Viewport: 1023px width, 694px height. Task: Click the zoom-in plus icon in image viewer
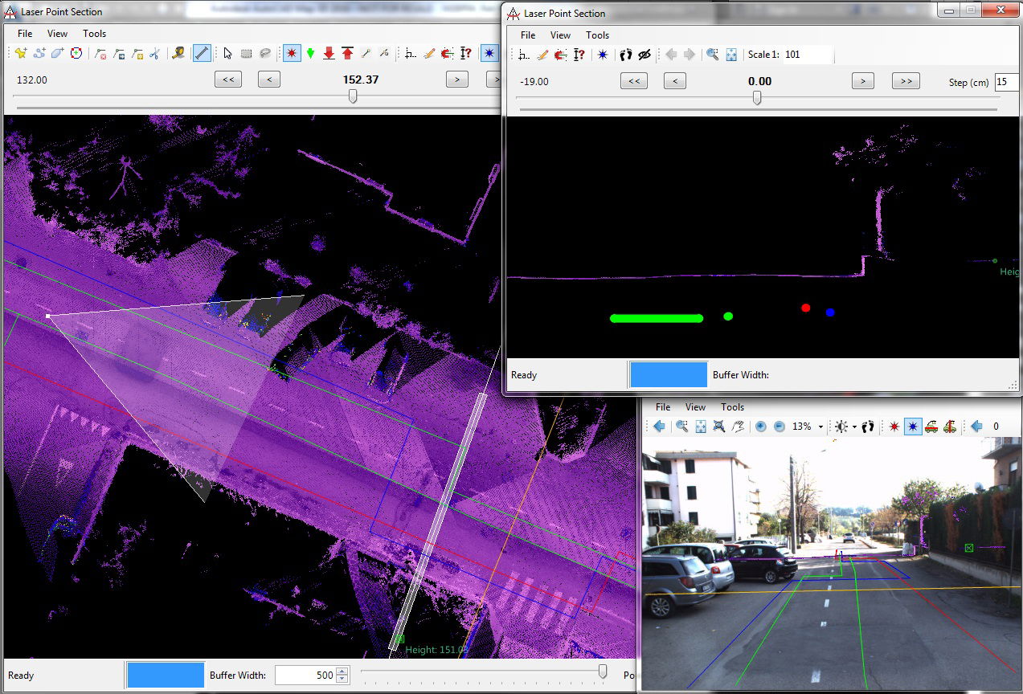[x=762, y=427]
